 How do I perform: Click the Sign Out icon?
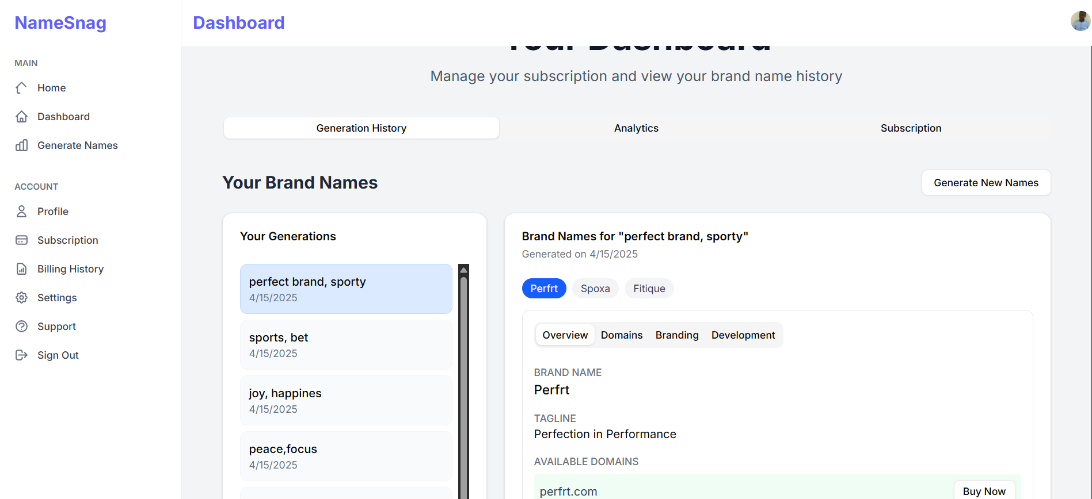21,355
